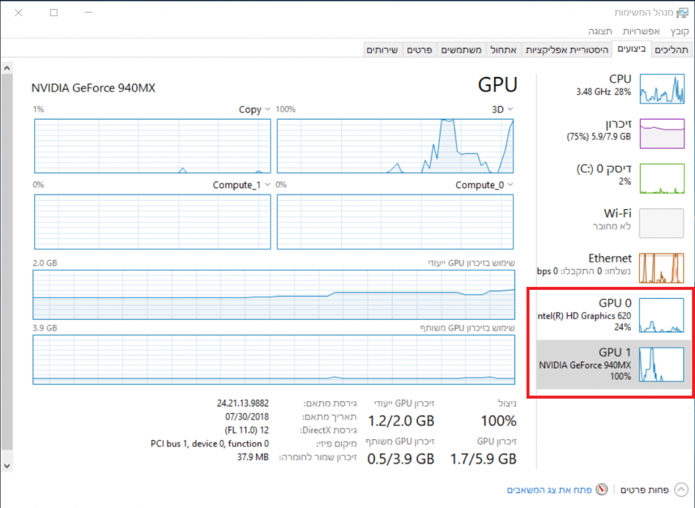
Task: Click DirectX version 12 (FL 11.0)
Action: (247, 430)
